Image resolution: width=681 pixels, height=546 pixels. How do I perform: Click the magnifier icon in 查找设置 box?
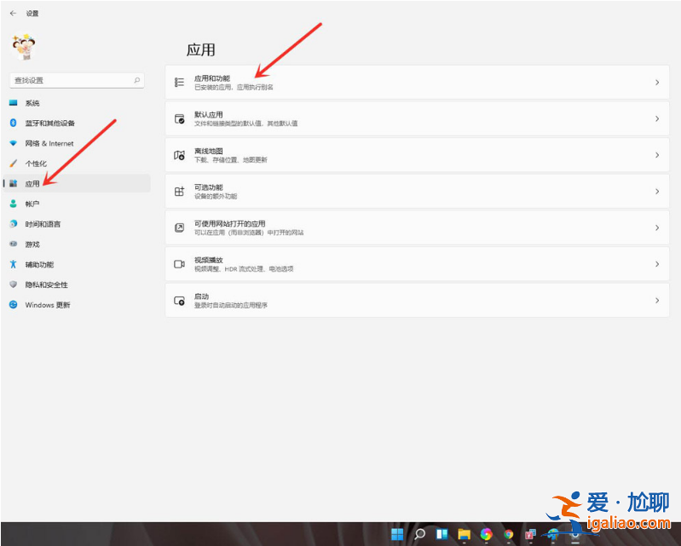click(x=137, y=80)
